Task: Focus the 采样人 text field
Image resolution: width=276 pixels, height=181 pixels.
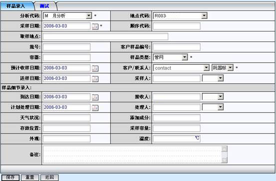Action: pos(177,78)
